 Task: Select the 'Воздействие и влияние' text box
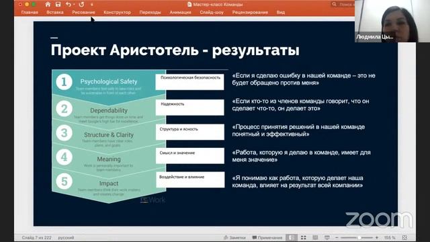190,179
